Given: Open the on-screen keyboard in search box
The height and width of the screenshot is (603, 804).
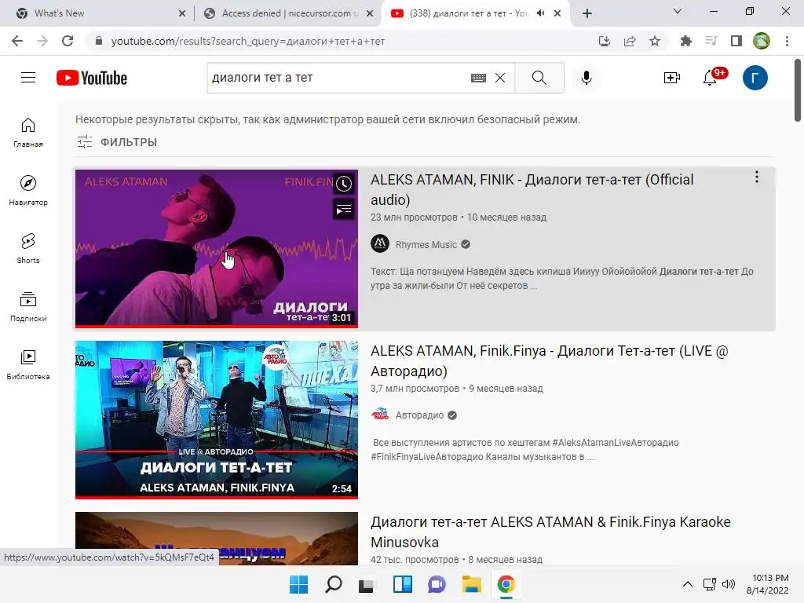Looking at the screenshot, I should pyautogui.click(x=478, y=78).
